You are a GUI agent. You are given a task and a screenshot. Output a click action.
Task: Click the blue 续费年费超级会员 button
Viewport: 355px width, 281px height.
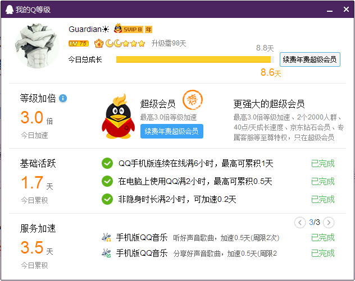(x=172, y=131)
